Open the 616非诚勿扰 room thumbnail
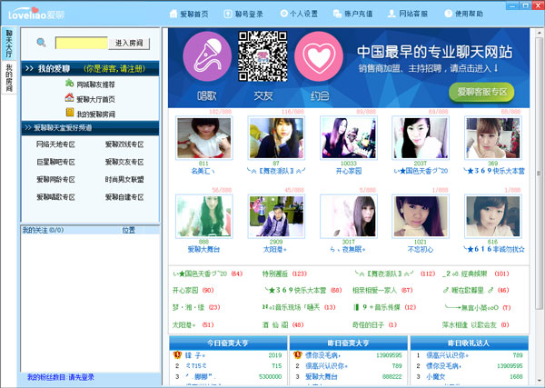Screen dimensions: 545x388 tap(493, 216)
